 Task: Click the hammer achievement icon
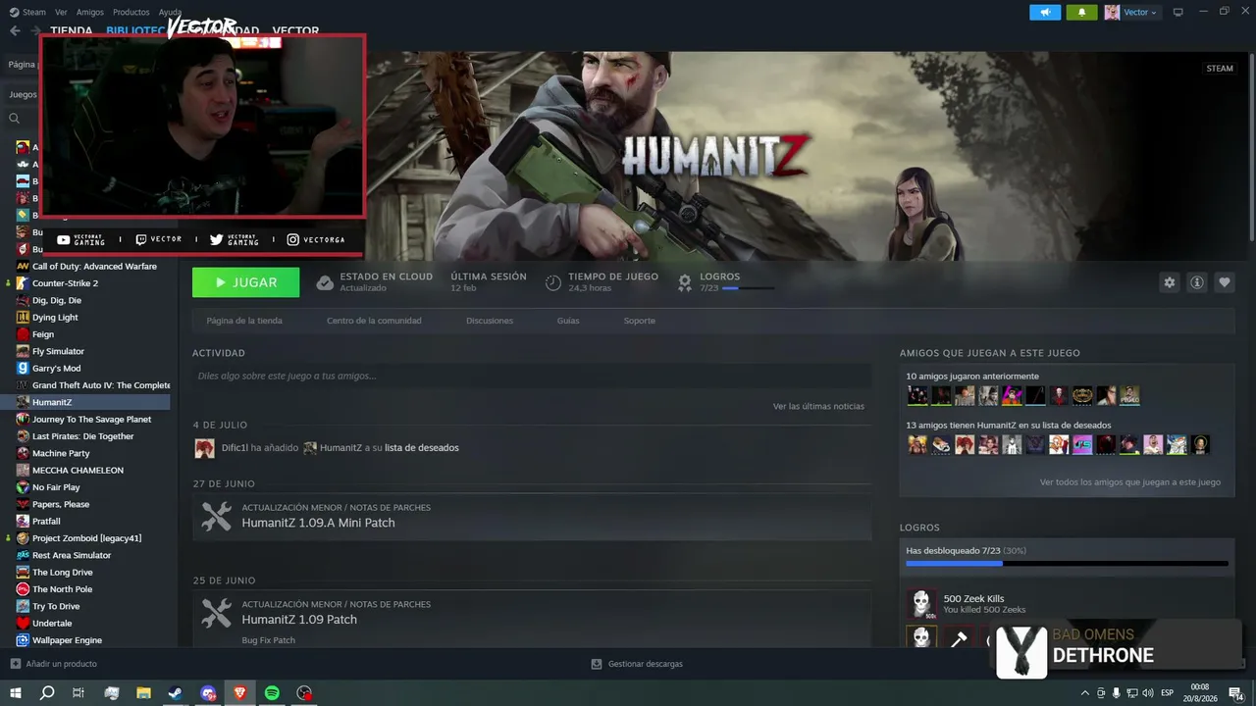[959, 638]
